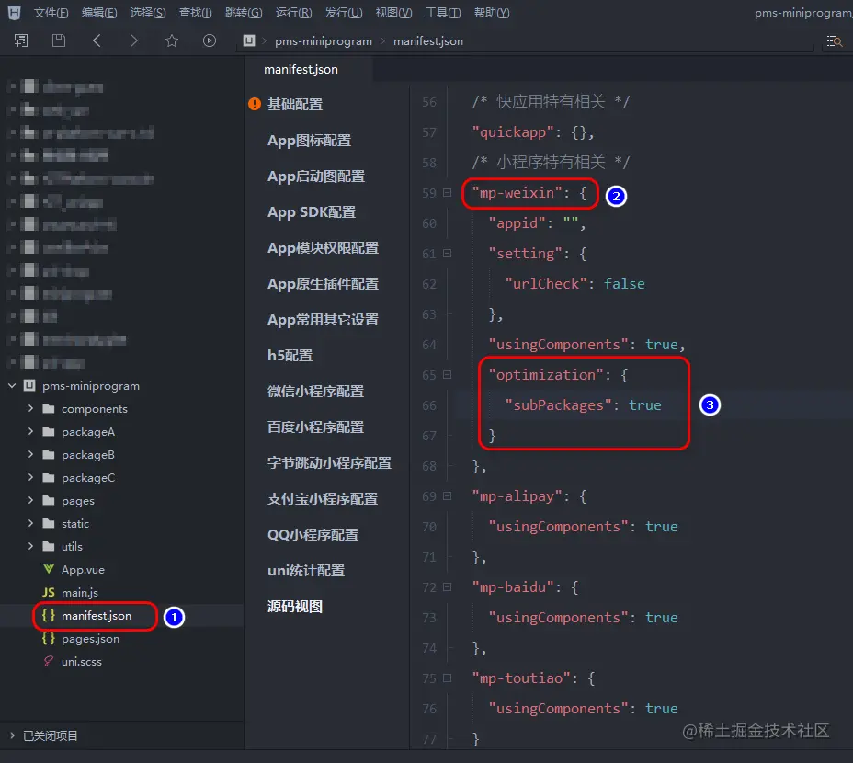Viewport: 853px width, 763px height.
Task: Toggle the usingComponents value under mp-alipay
Action: pyautogui.click(x=661, y=526)
